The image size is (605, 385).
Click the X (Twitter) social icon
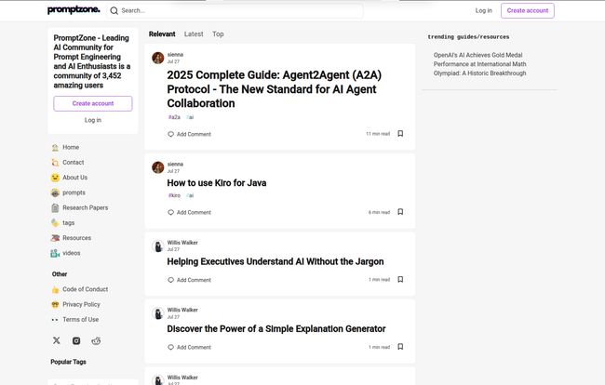[57, 341]
